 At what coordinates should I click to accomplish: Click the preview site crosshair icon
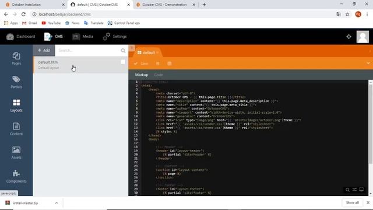pos(349,36)
